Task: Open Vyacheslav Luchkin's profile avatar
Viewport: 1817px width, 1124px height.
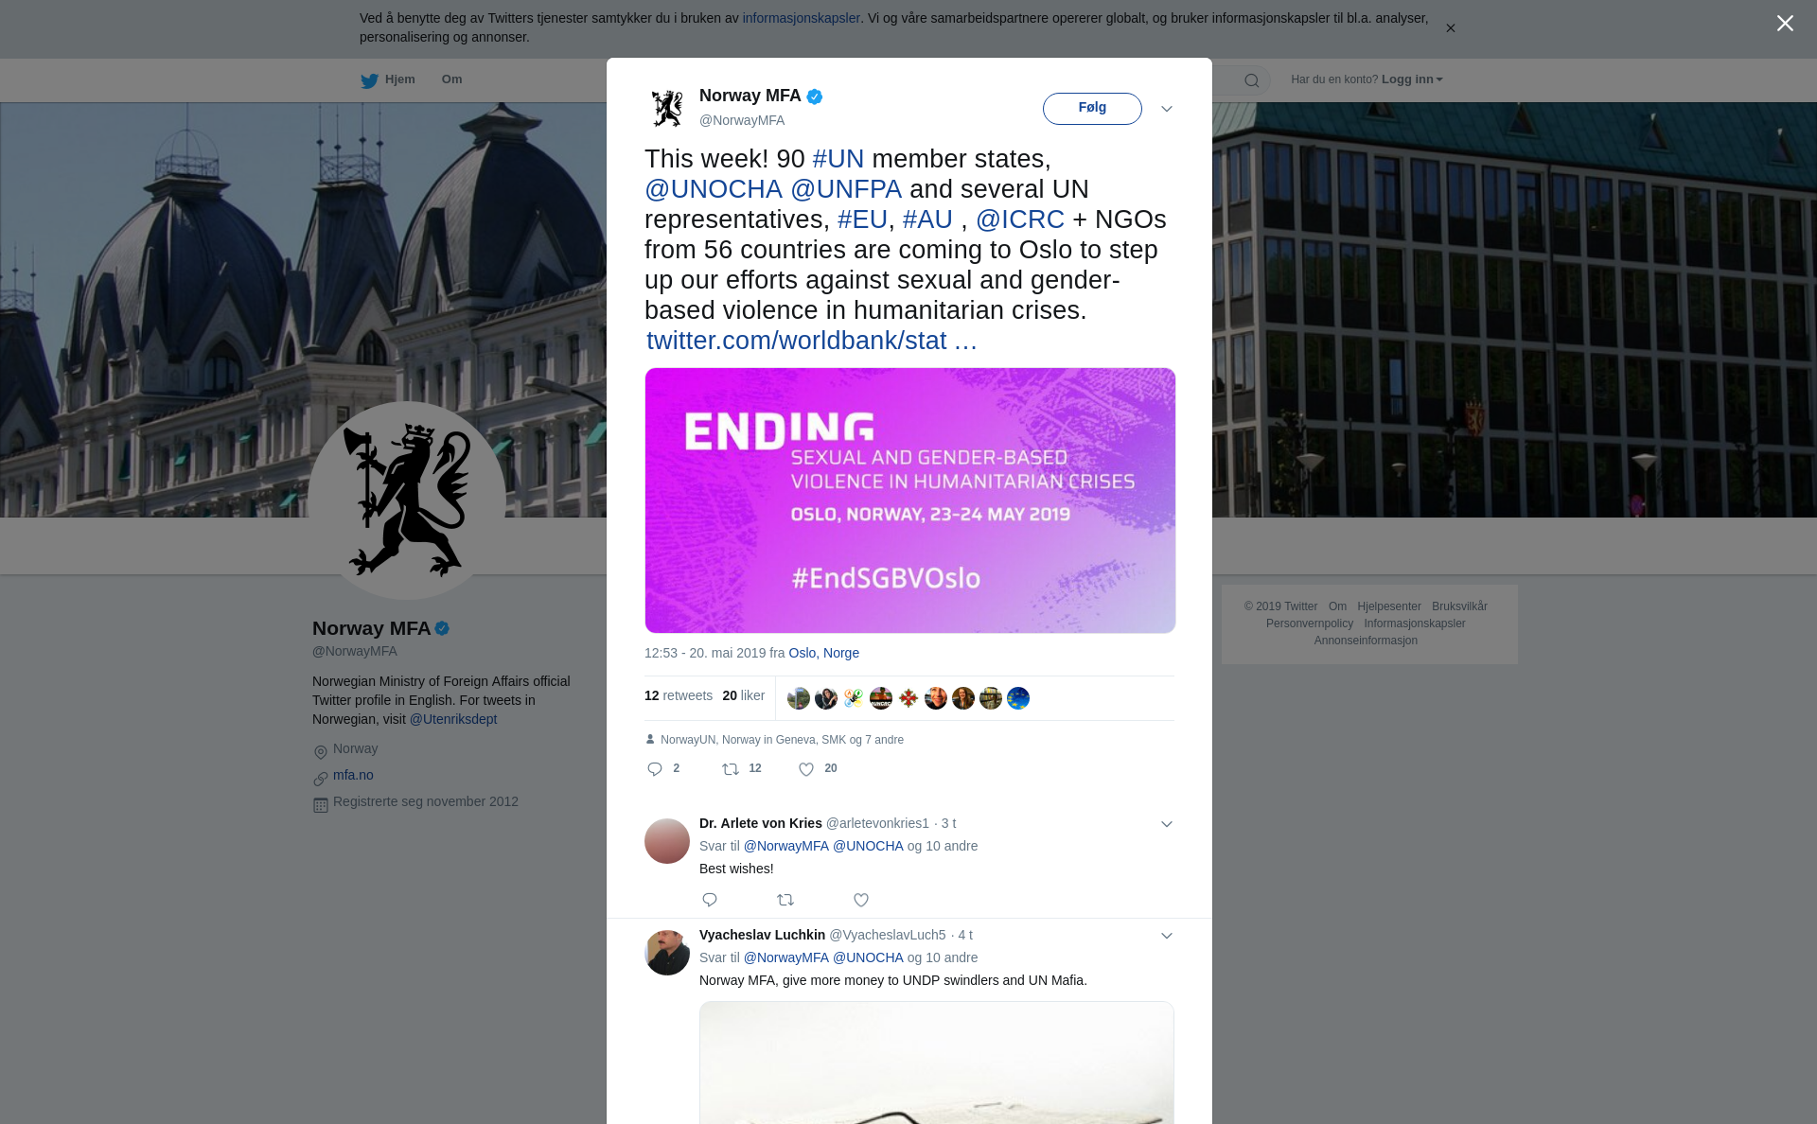Action: pos(667,953)
